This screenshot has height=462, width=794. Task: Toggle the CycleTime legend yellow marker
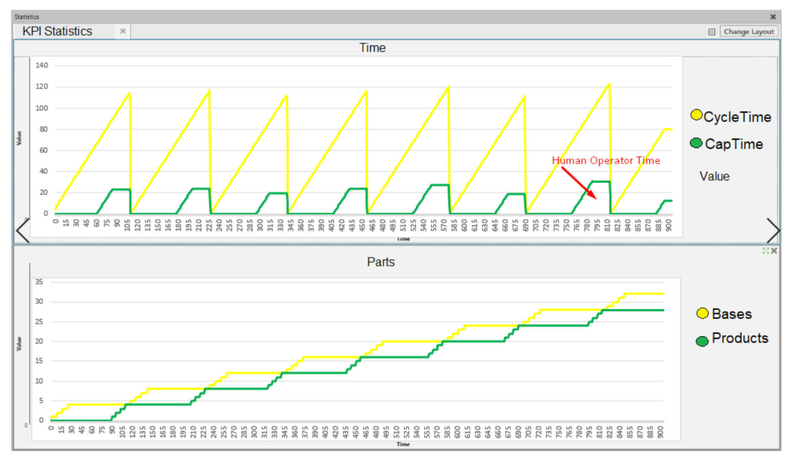pyautogui.click(x=696, y=115)
